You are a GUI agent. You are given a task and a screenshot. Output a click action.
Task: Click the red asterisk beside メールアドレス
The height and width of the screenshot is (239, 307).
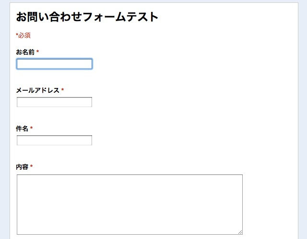[x=63, y=90]
